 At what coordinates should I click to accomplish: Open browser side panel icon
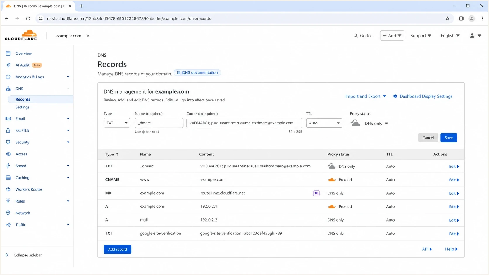461,18
